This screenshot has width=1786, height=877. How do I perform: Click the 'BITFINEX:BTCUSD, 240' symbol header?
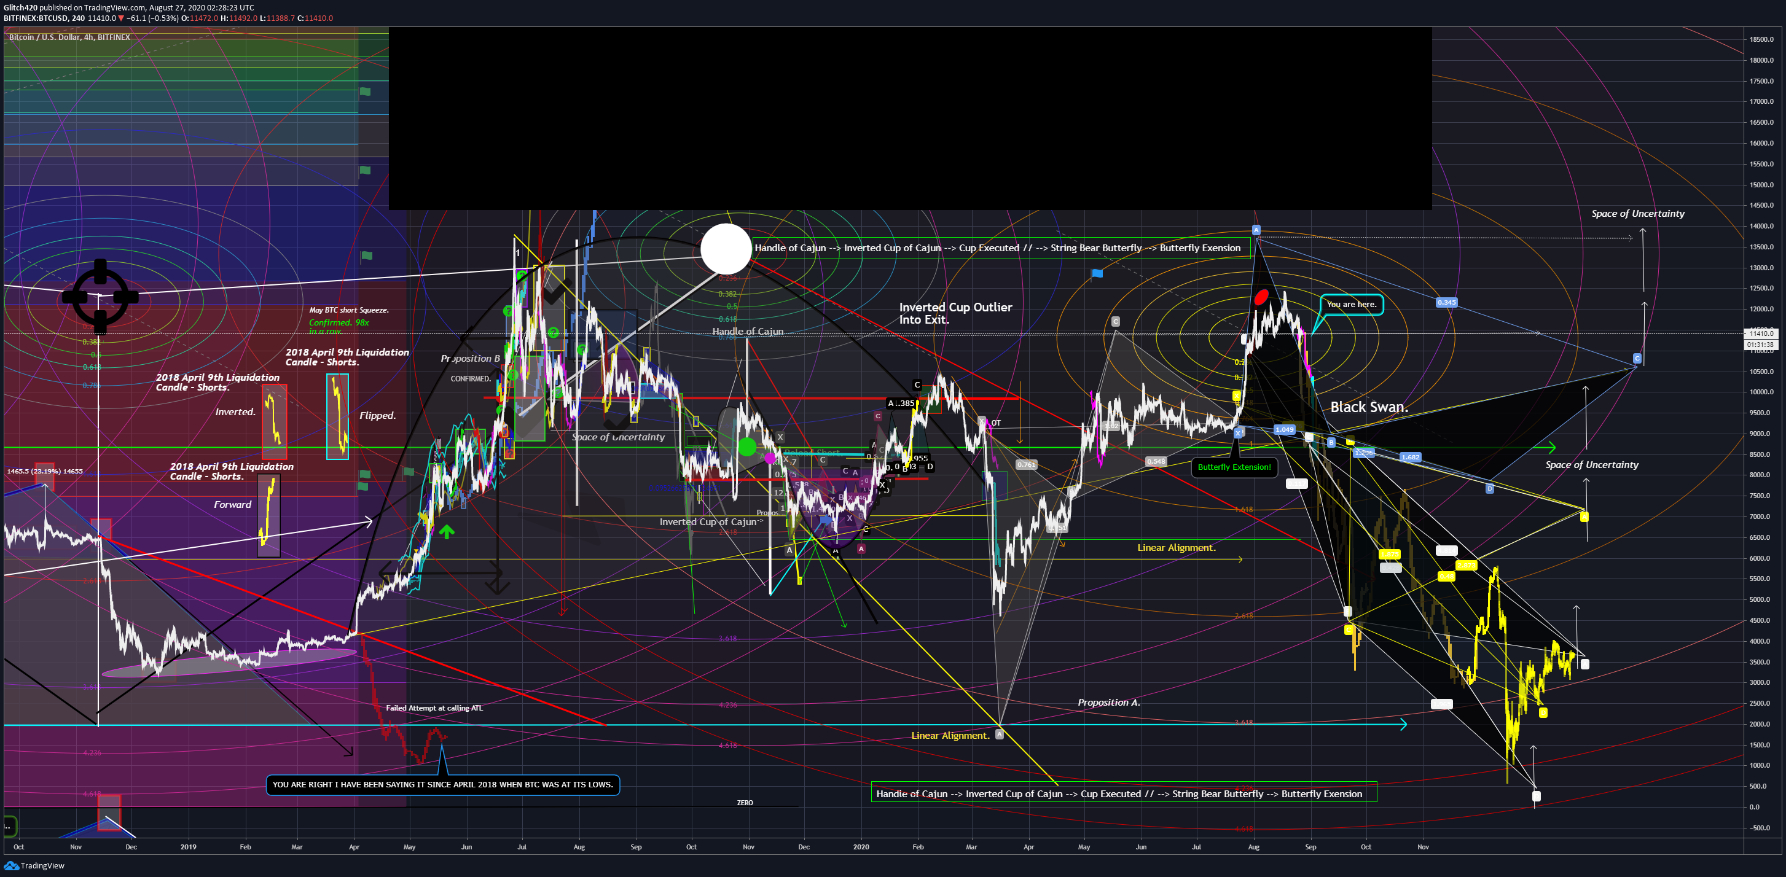pos(44,18)
